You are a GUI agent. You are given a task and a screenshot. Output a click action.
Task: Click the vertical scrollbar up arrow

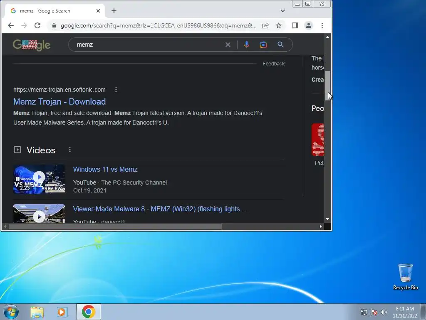click(x=328, y=37)
